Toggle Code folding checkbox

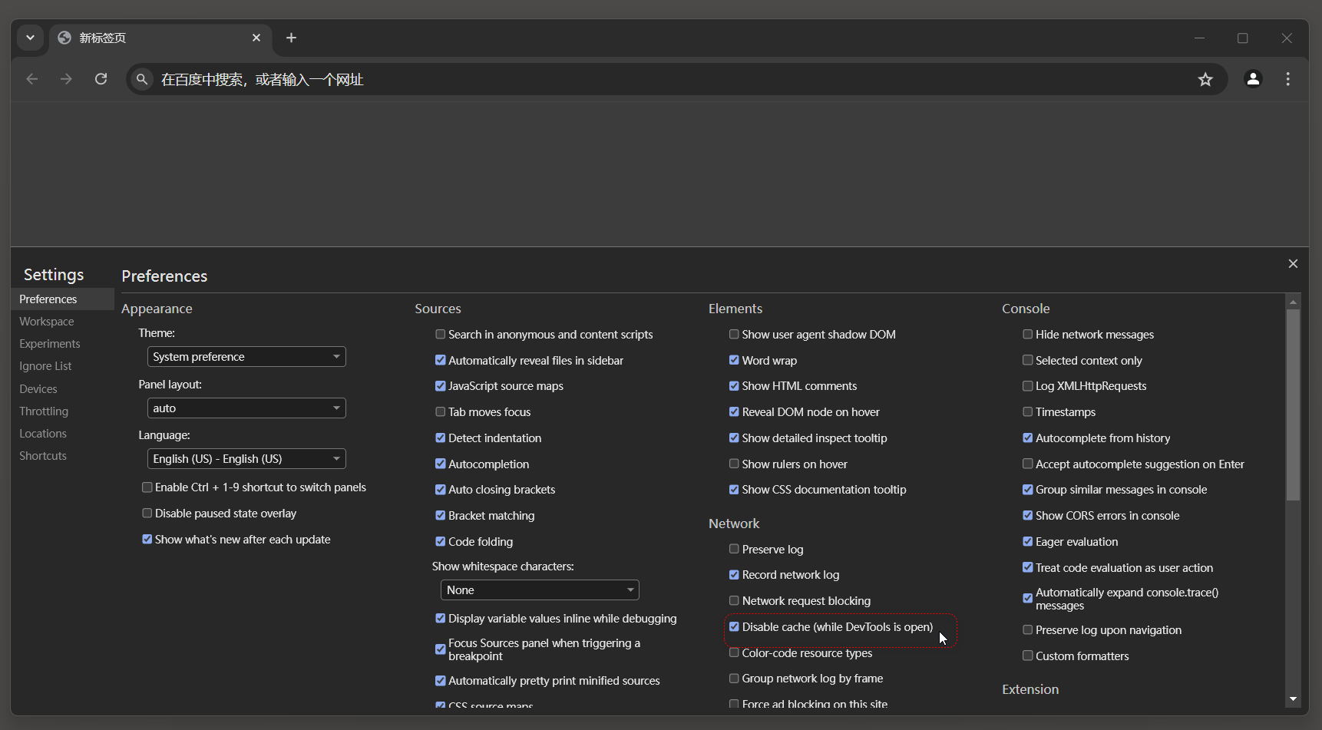(441, 542)
